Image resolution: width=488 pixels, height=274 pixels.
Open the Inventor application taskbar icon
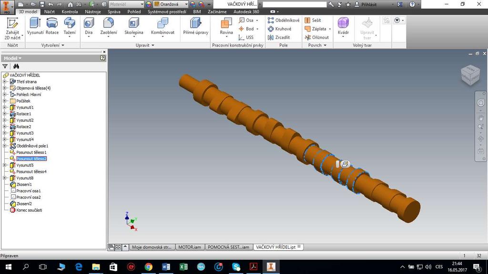271,266
